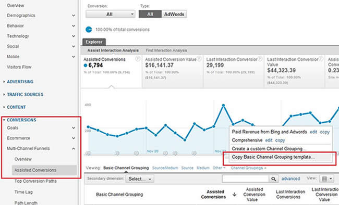Open Secondary dimension Select dropdown

coord(140,179)
